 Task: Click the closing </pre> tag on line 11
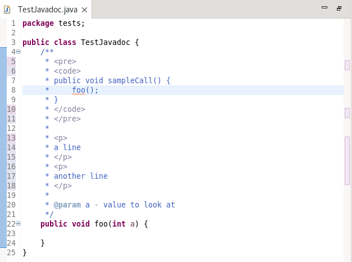point(67,119)
